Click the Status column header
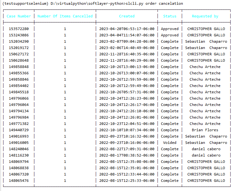 pyautogui.click(x=170, y=16)
